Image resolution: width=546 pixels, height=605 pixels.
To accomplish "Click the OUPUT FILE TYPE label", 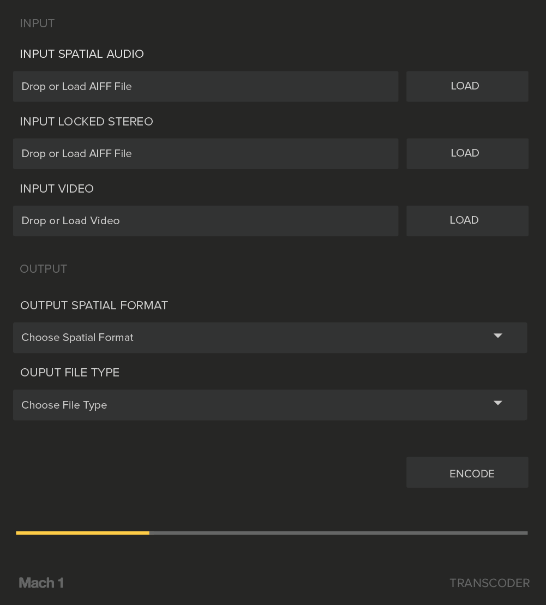I will point(70,373).
